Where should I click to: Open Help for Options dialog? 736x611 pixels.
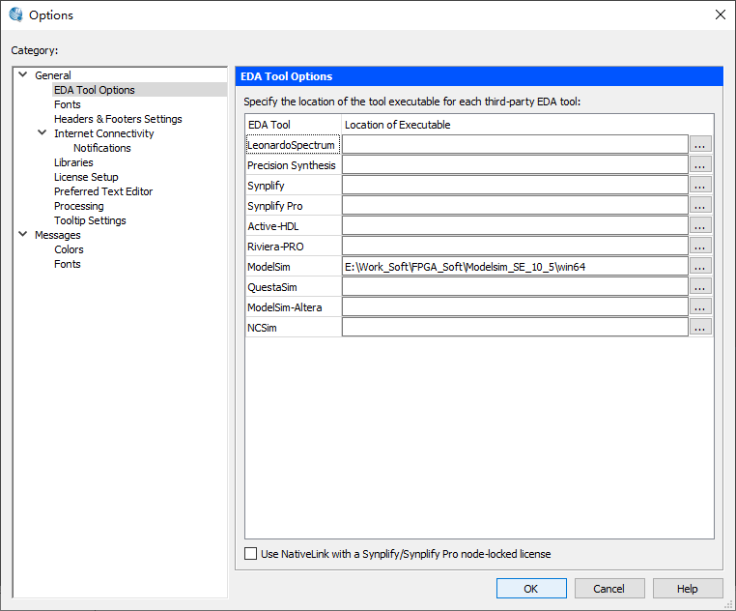(688, 589)
